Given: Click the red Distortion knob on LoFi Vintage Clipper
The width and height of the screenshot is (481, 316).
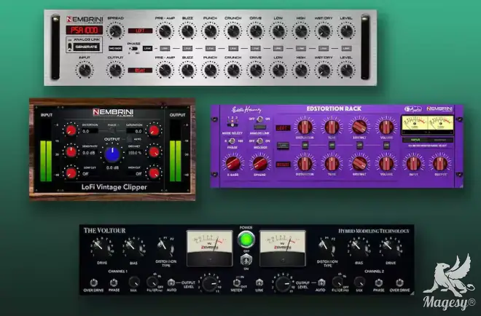Looking at the screenshot, I should [71, 130].
